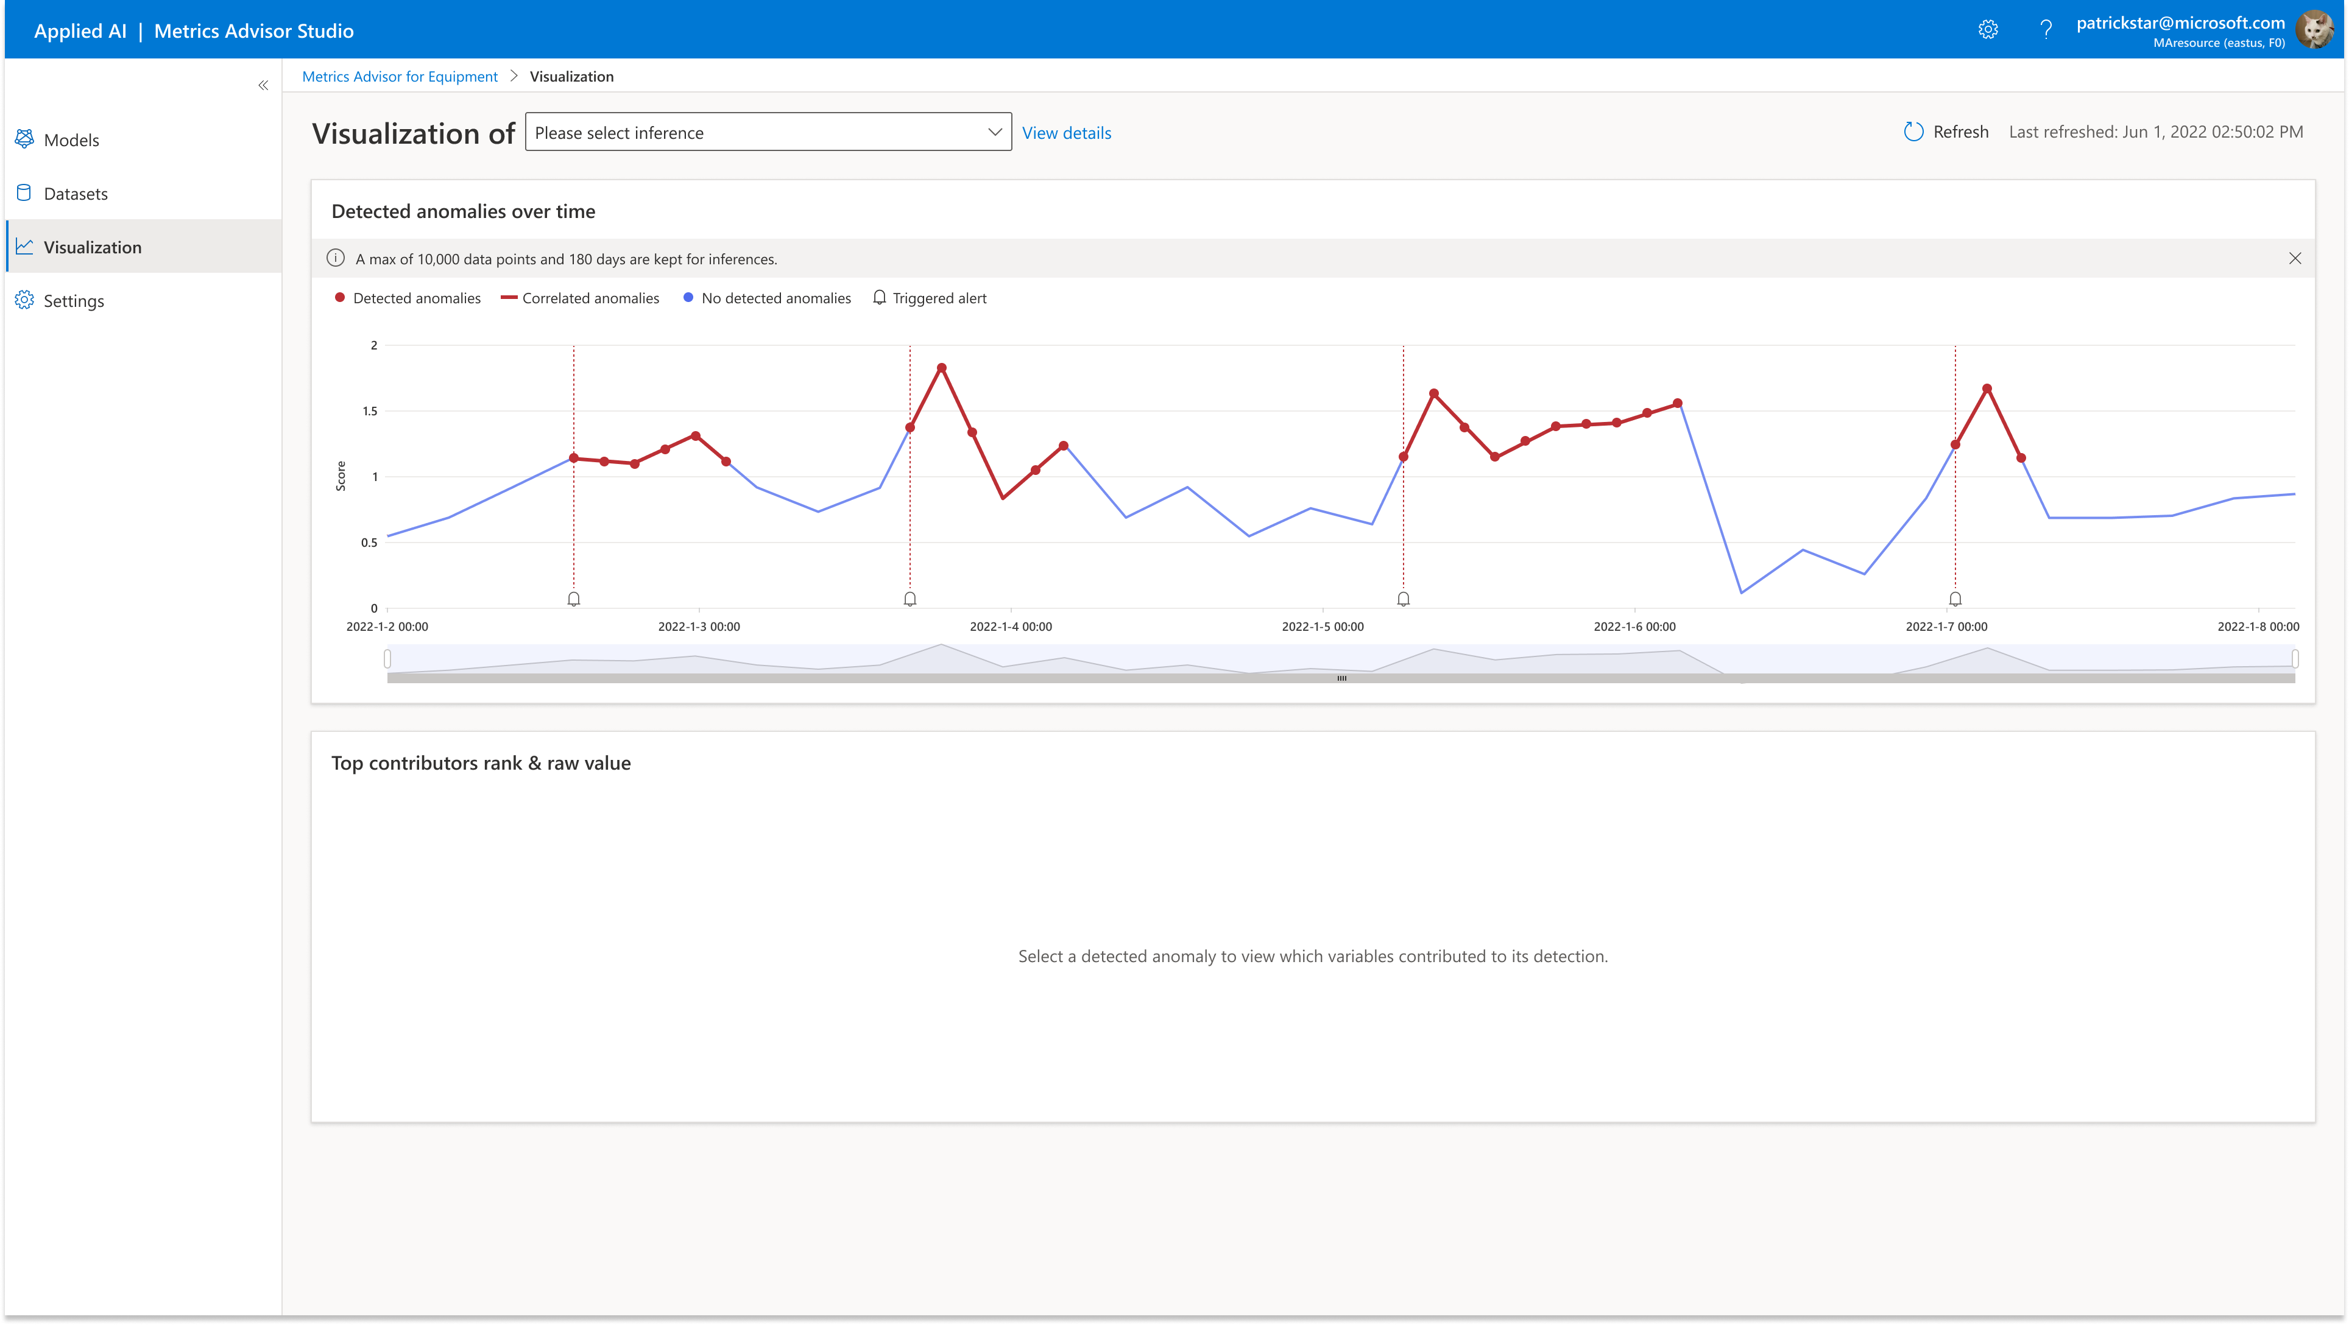Open the help question mark icon
This screenshot has width=2349, height=1325.
pyautogui.click(x=2046, y=30)
